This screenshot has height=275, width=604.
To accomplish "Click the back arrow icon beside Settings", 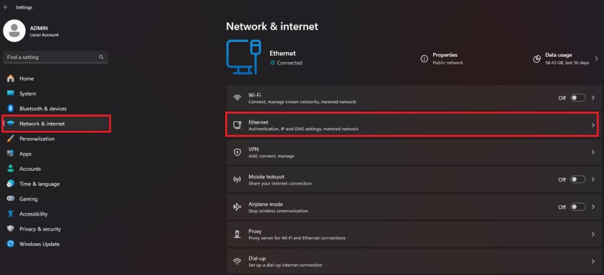I will (x=6, y=7).
